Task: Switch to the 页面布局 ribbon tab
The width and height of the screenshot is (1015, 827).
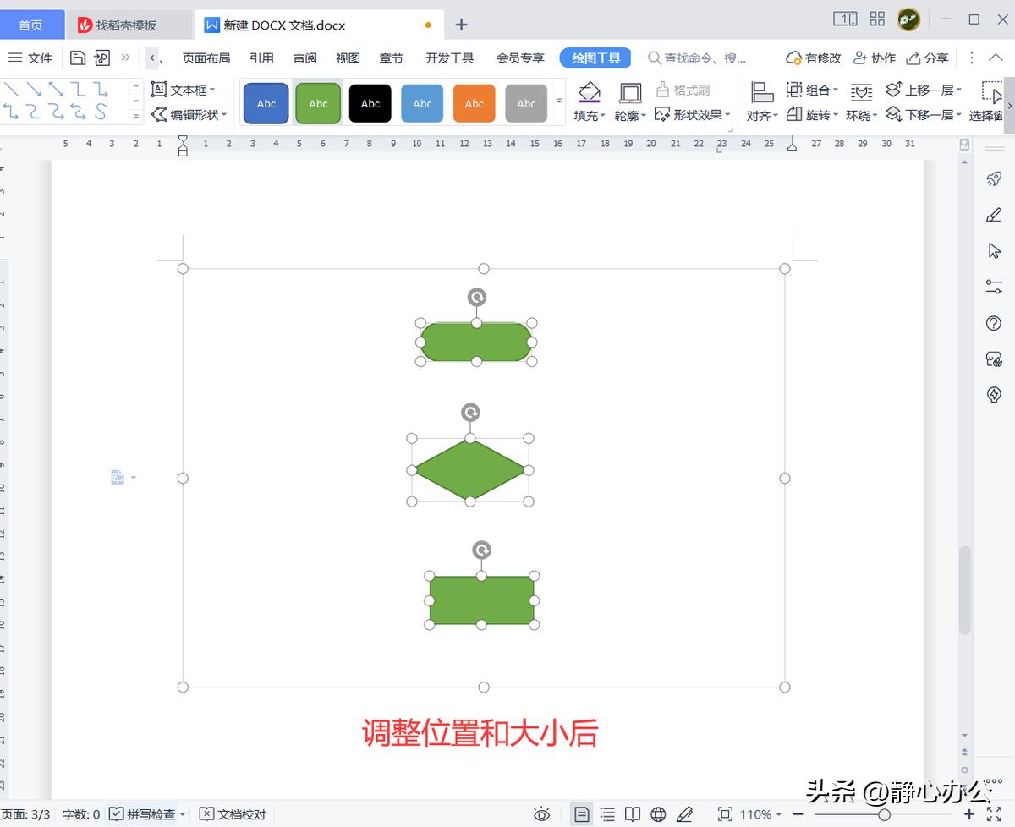Action: coord(208,58)
